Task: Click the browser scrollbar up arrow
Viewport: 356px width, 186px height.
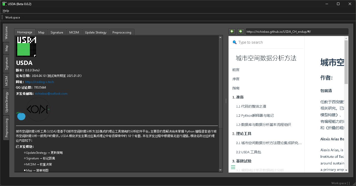Action: 346,38
